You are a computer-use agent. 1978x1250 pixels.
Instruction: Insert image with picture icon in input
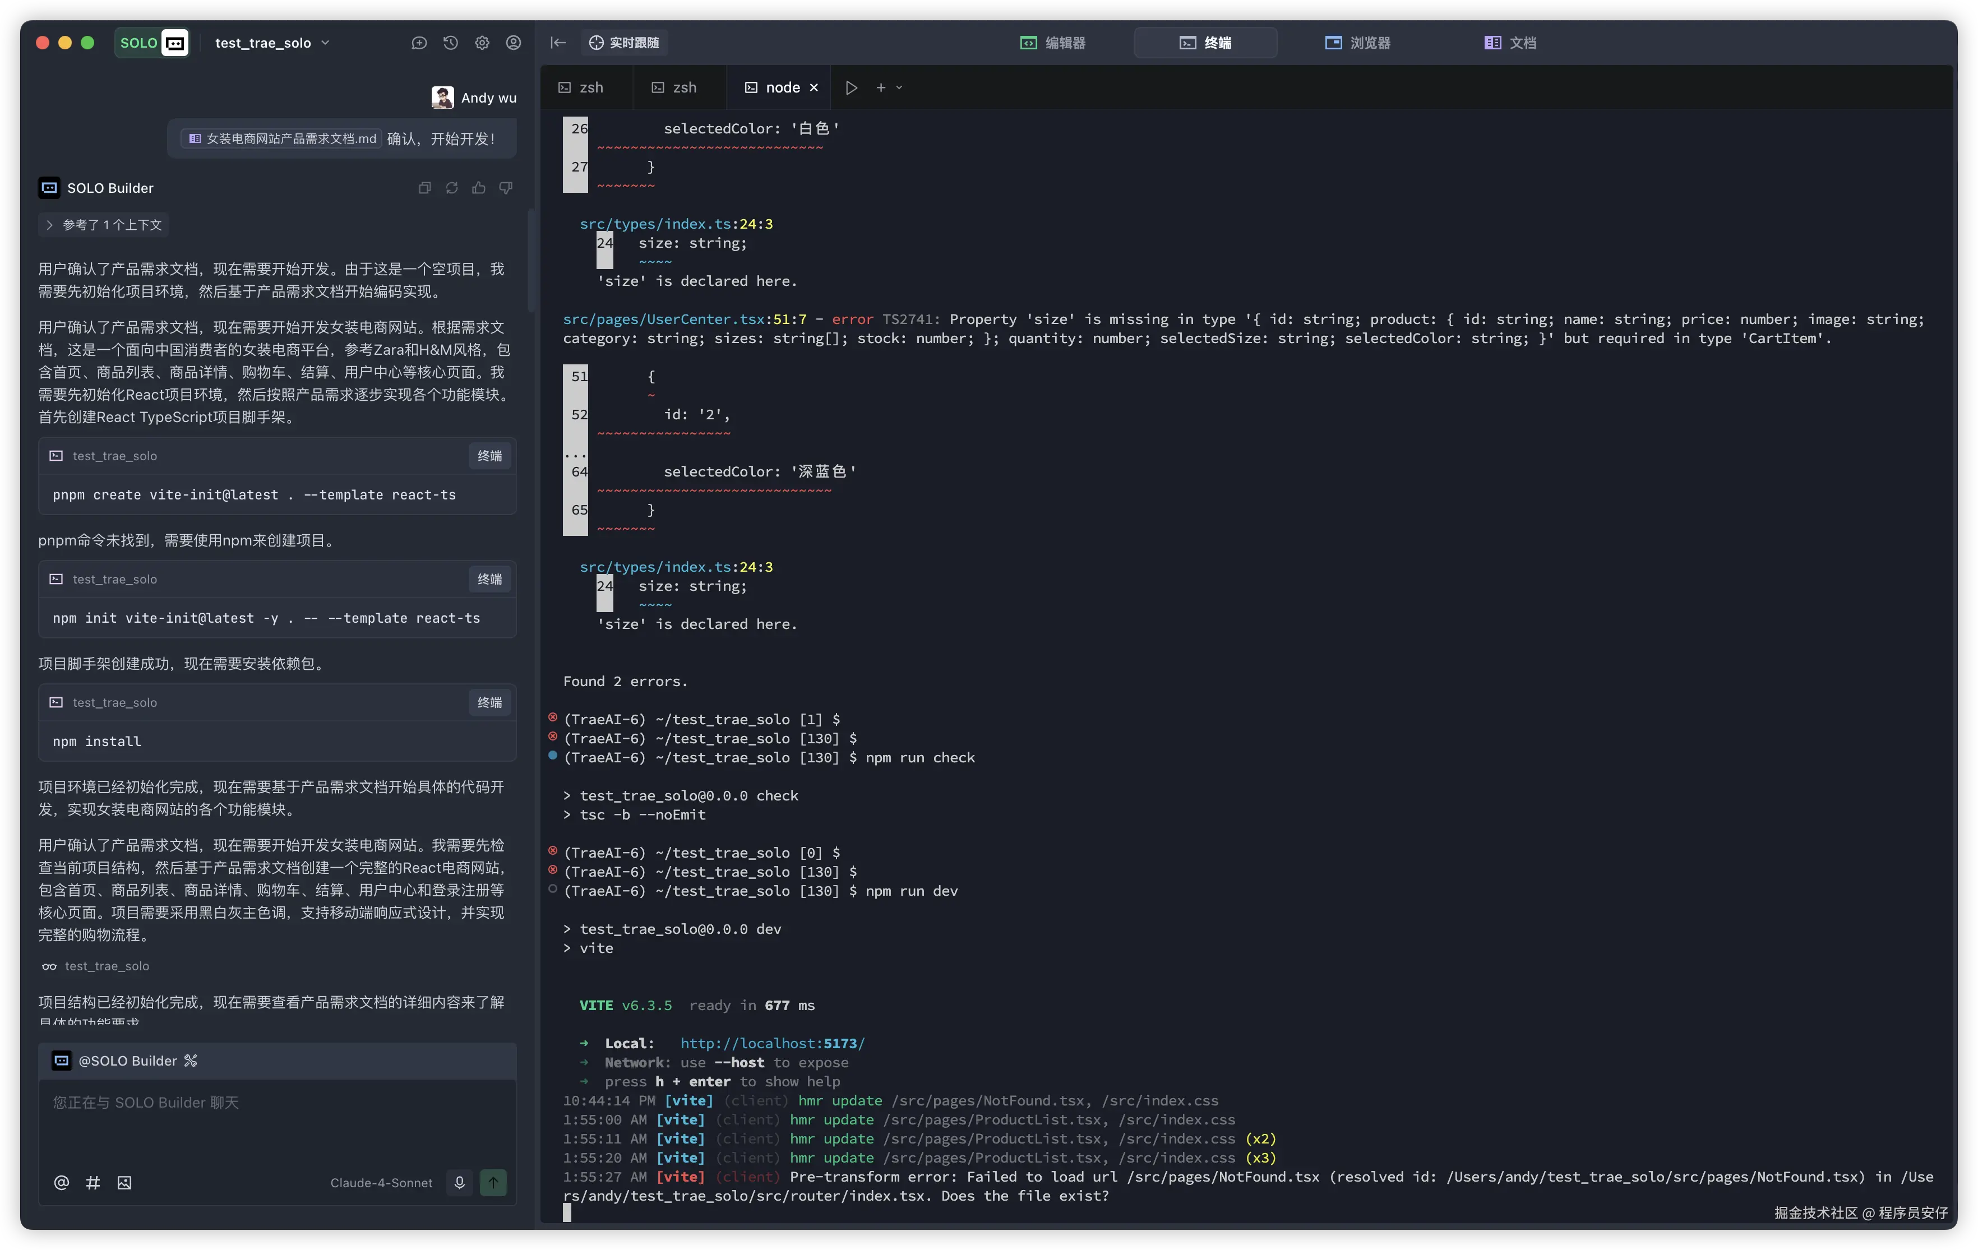click(124, 1183)
